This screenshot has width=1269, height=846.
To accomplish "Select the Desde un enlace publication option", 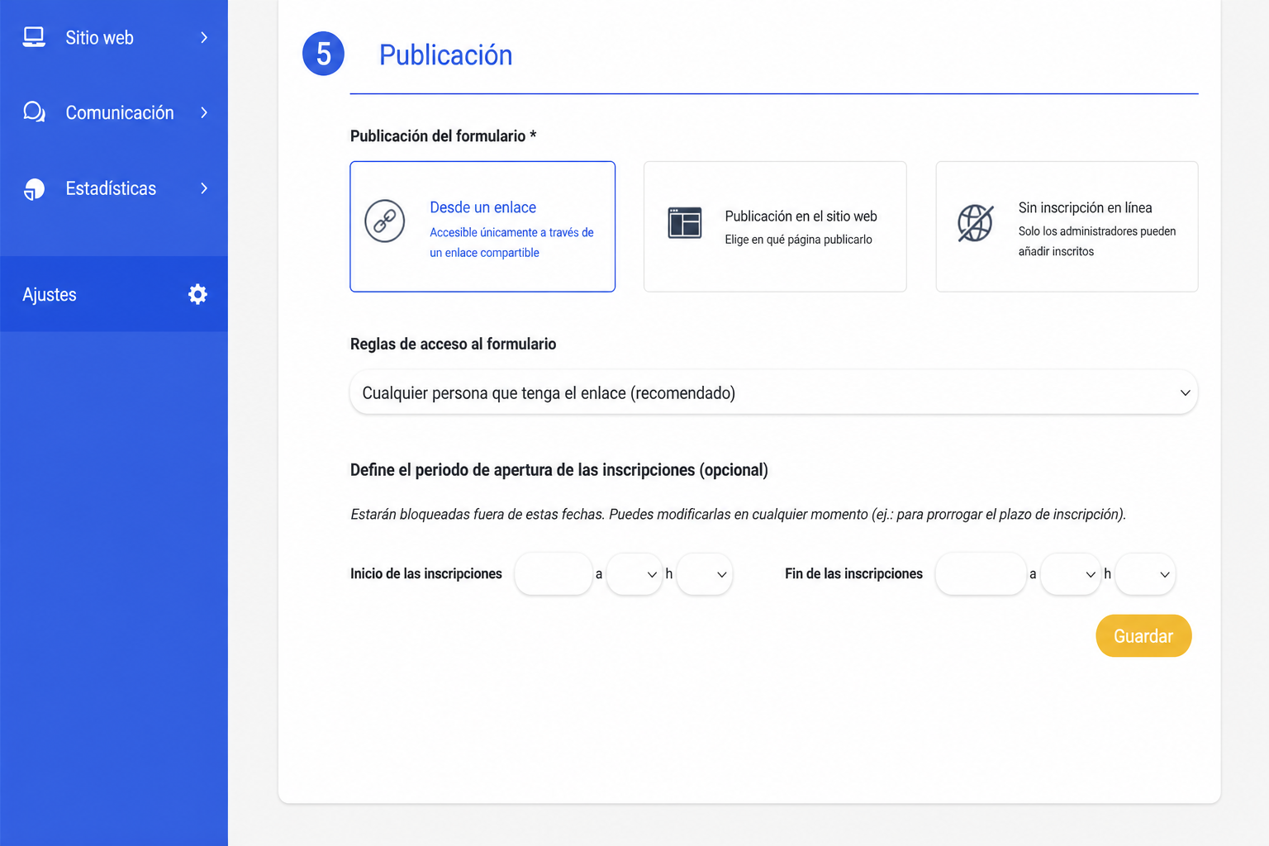I will pyautogui.click(x=482, y=226).
